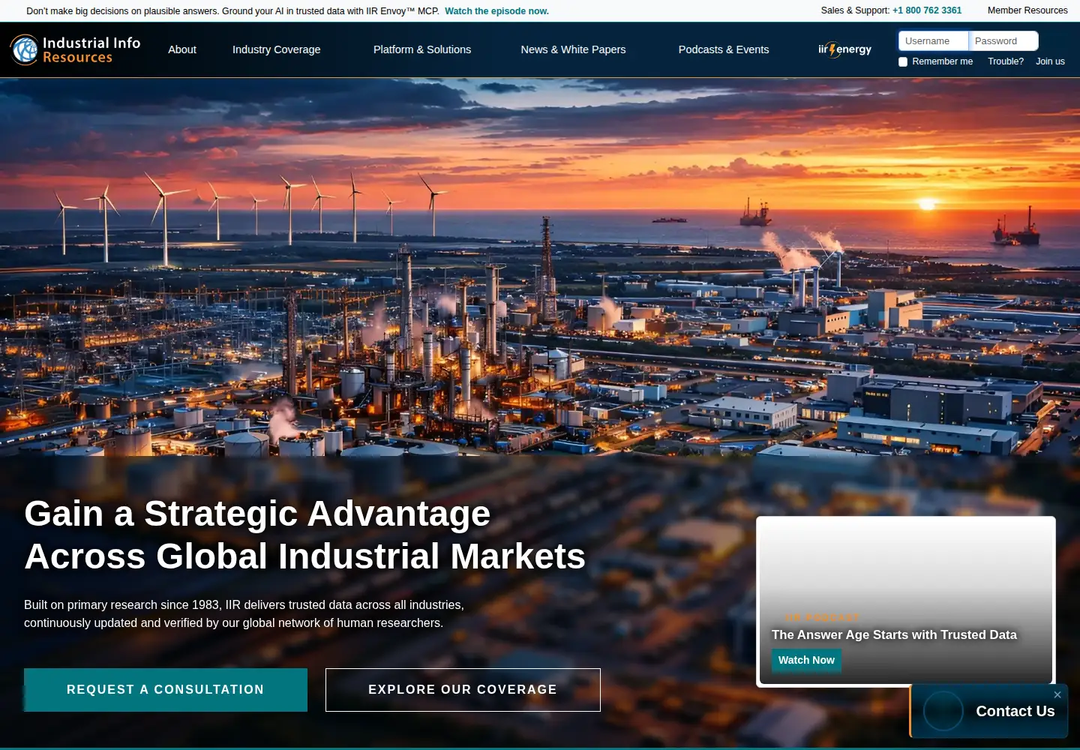The height and width of the screenshot is (750, 1080).
Task: Follow the Watch the episode now link
Action: pyautogui.click(x=496, y=11)
